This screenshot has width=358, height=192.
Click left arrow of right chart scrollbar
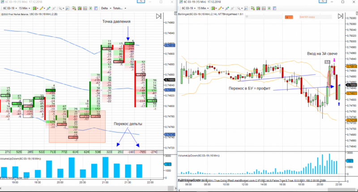point(180,190)
